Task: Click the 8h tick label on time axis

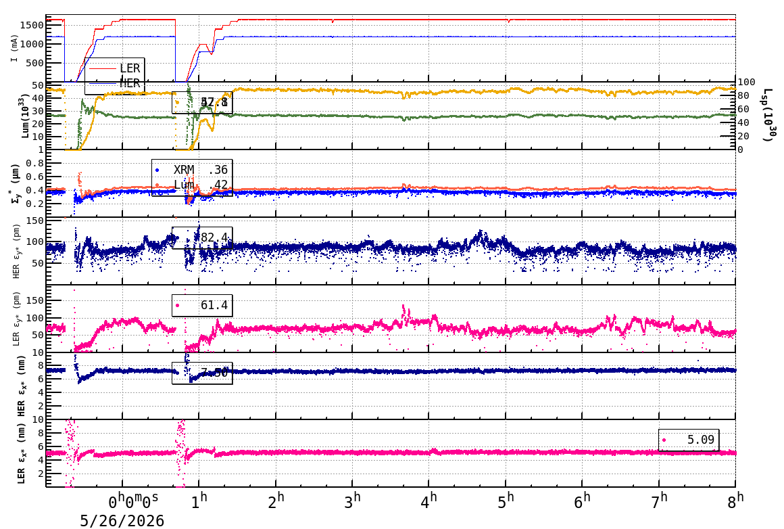Action: [x=735, y=501]
